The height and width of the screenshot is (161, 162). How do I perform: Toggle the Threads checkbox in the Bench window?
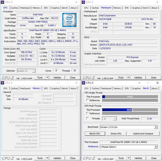point(87,118)
